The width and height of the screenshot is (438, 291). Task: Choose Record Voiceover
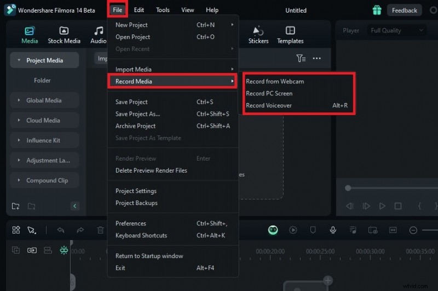[296, 105]
